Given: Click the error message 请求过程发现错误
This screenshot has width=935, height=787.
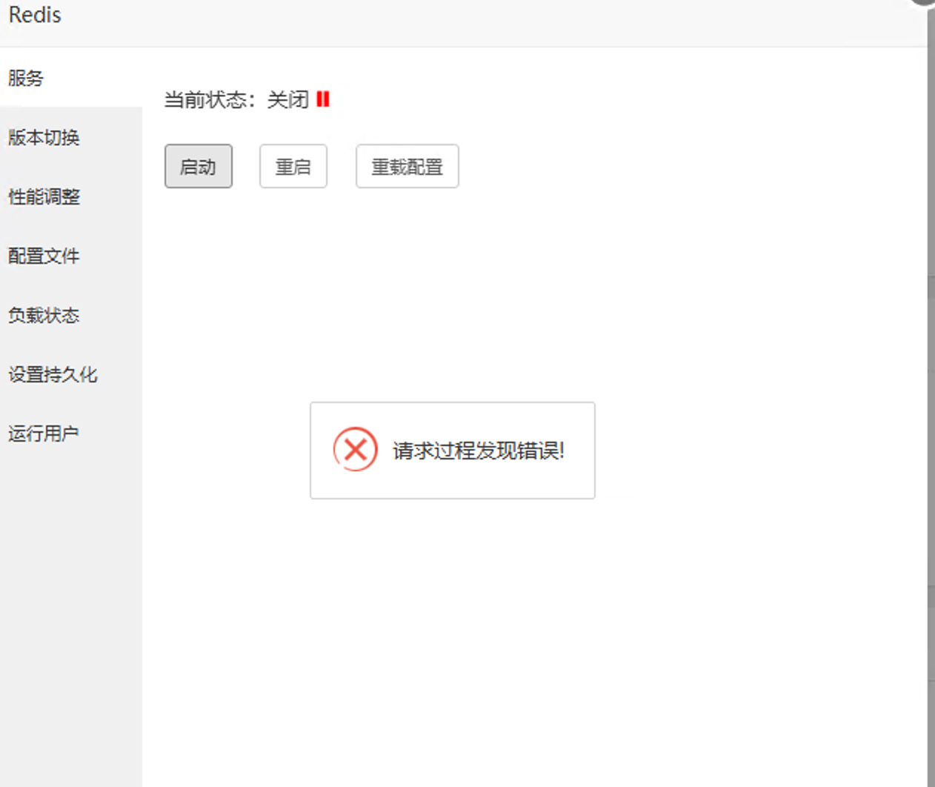Looking at the screenshot, I should point(478,451).
